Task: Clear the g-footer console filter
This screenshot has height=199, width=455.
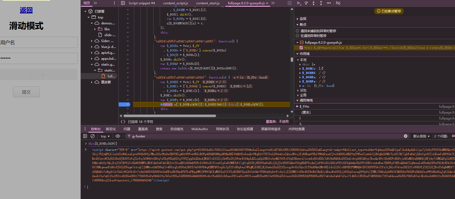Action: (406, 136)
